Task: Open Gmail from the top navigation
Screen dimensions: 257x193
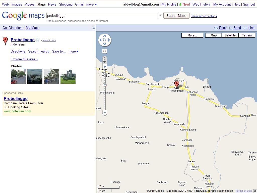Action: click(x=79, y=4)
